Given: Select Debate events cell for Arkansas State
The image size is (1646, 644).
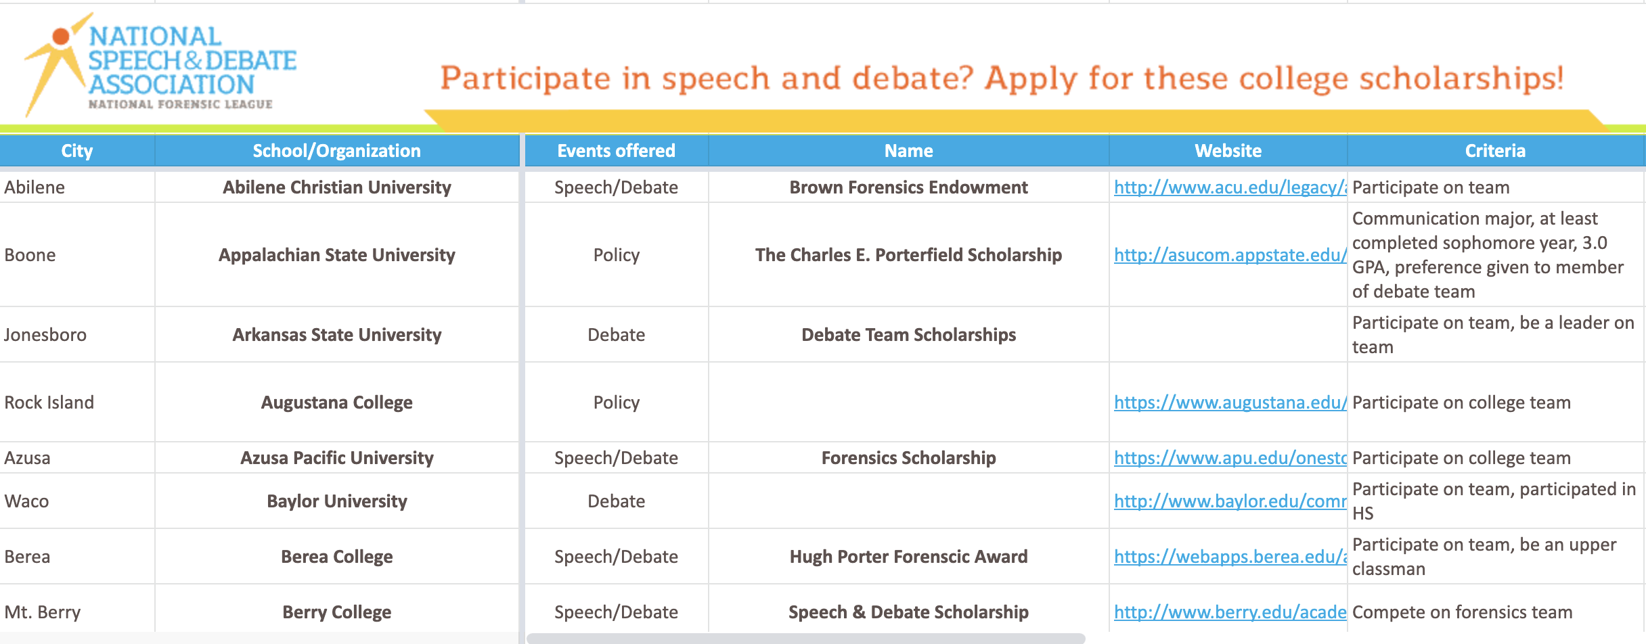Looking at the screenshot, I should pyautogui.click(x=616, y=335).
